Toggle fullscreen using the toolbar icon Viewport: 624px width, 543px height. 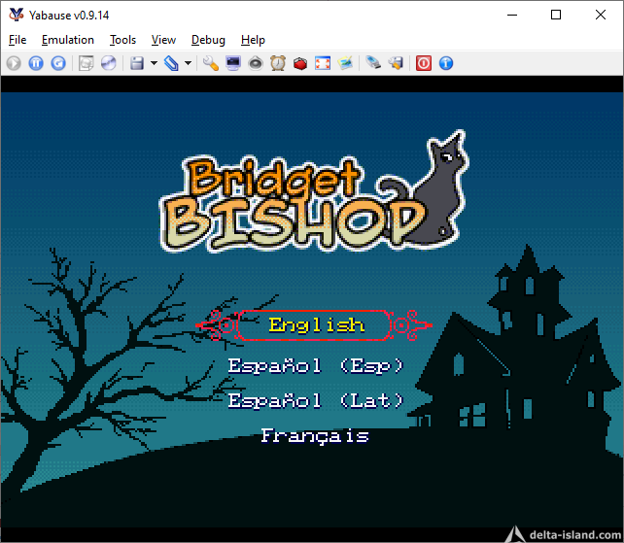click(323, 63)
